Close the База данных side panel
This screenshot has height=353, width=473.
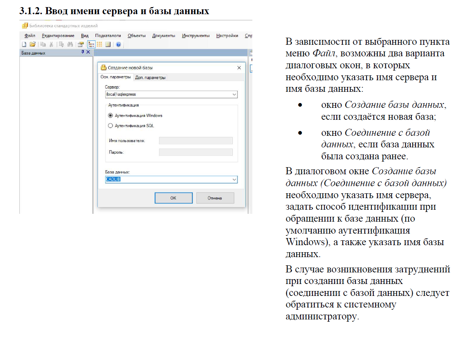coord(88,52)
